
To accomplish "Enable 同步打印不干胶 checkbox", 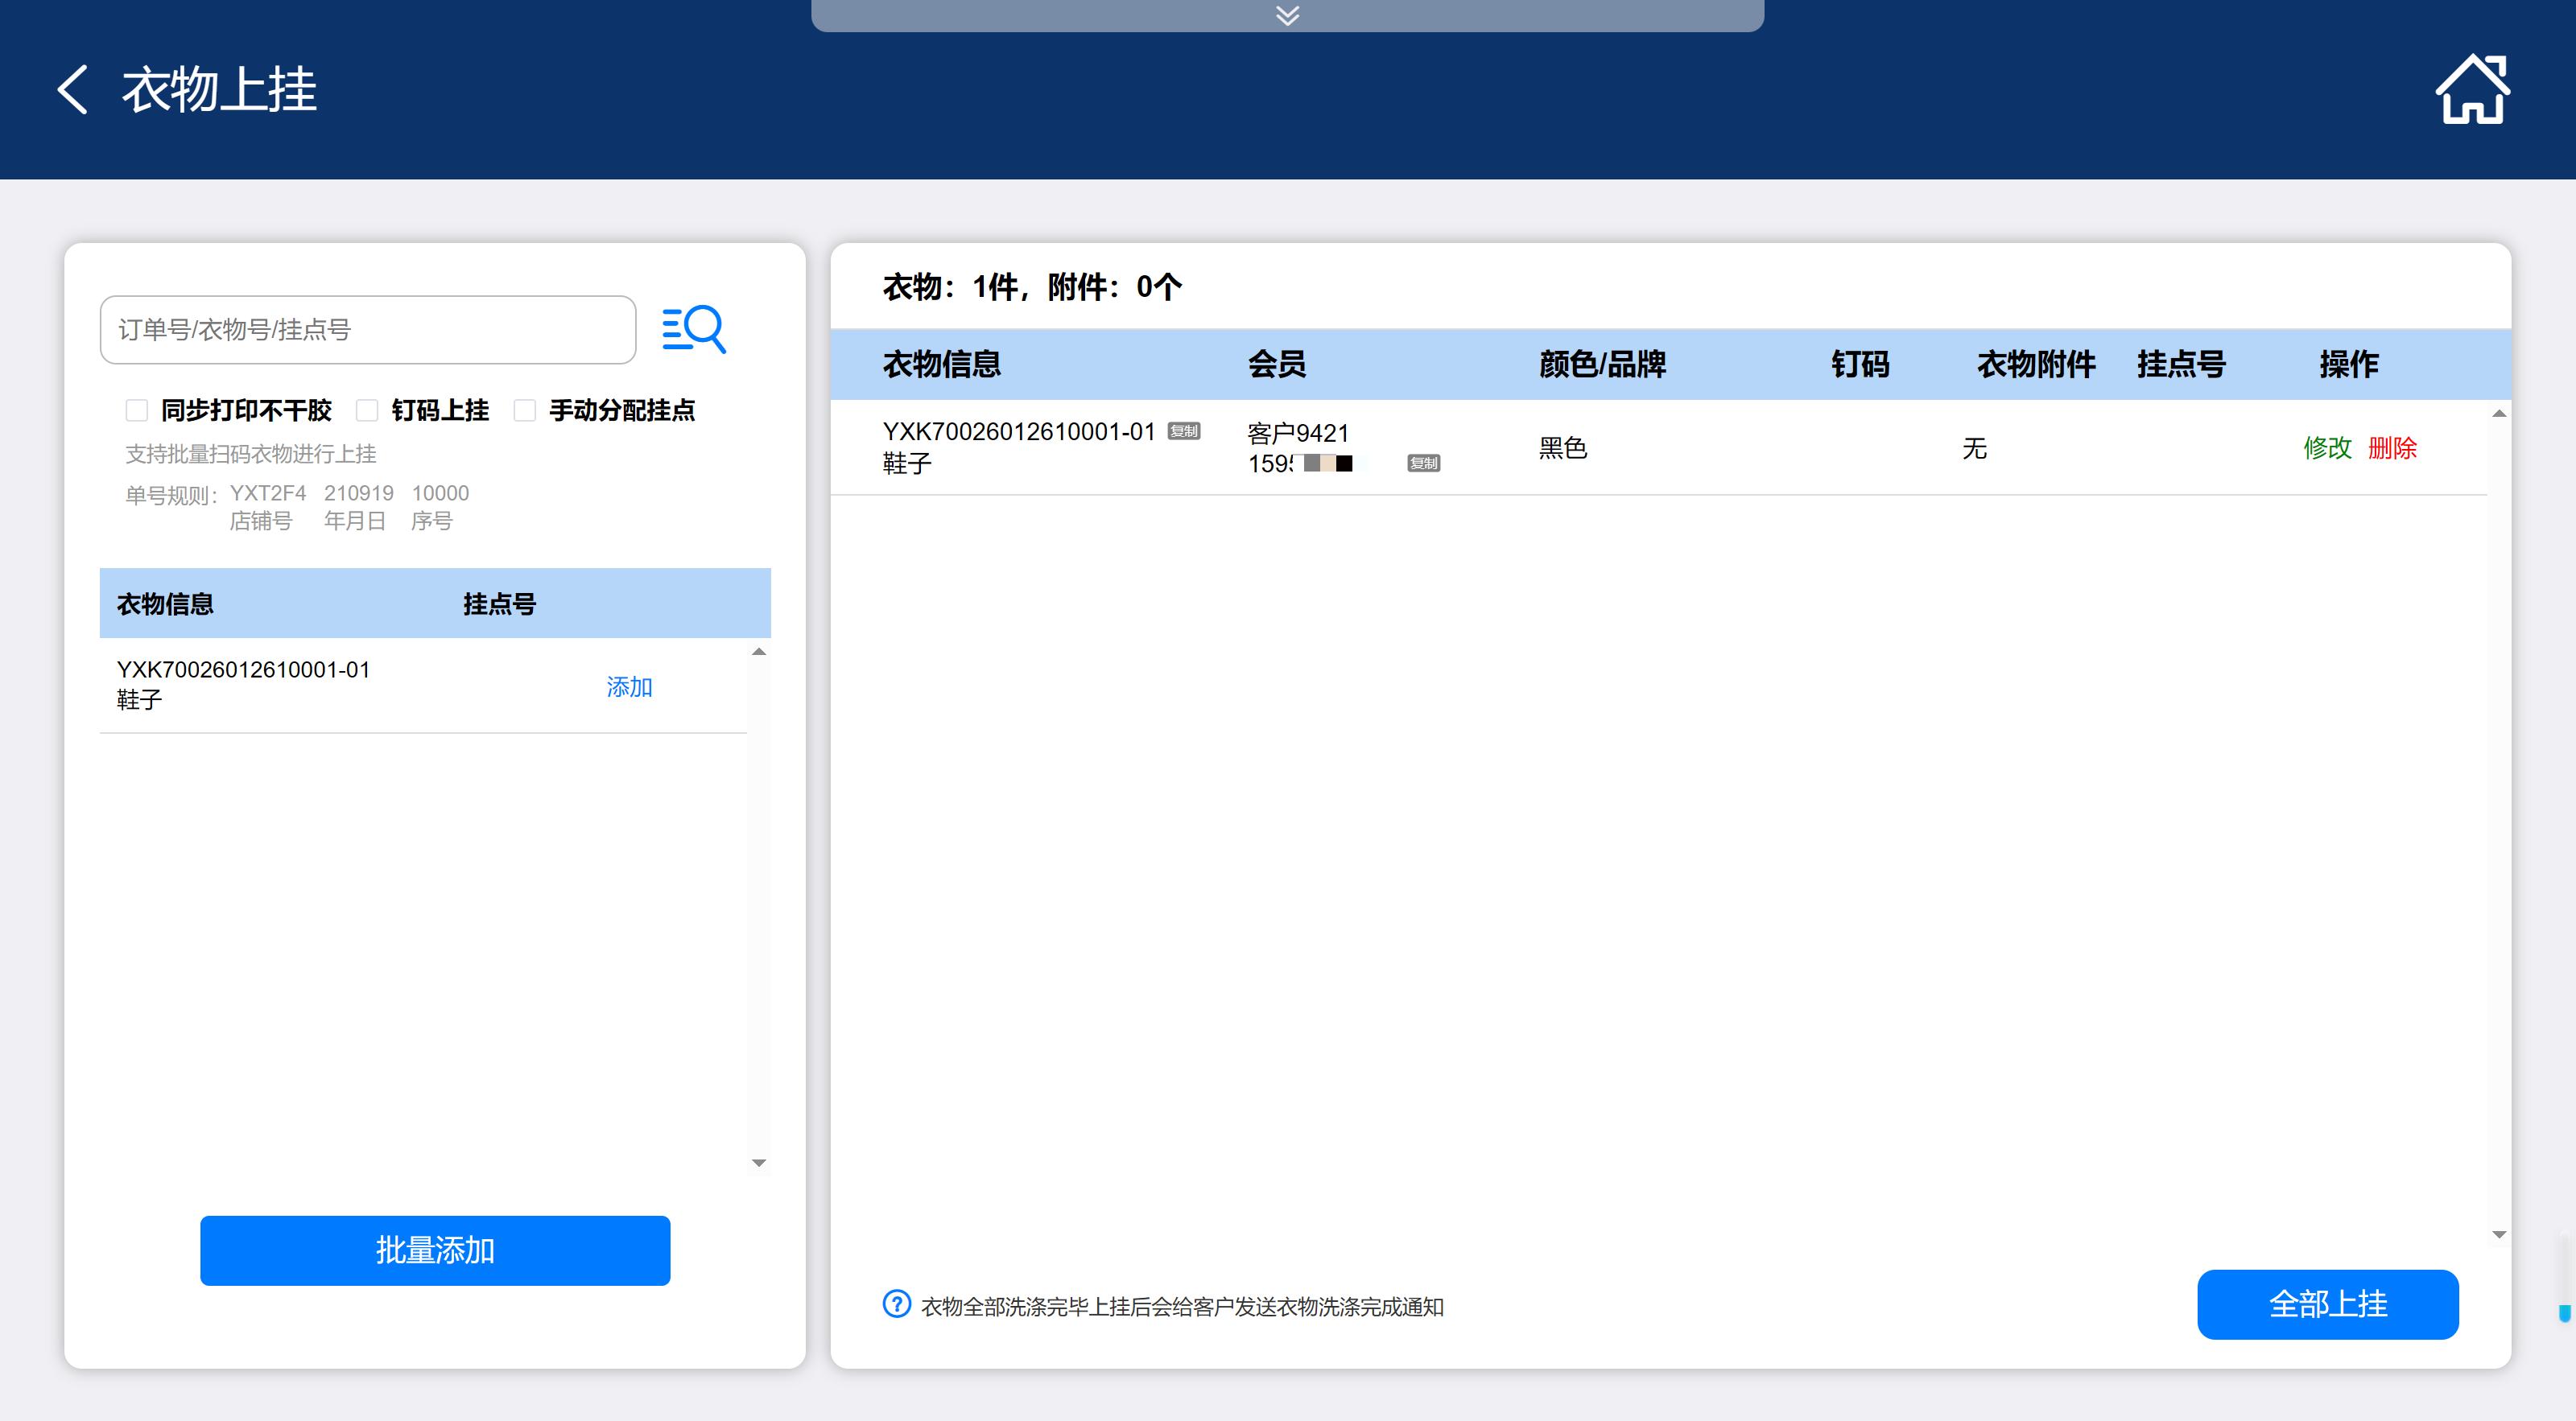I will [x=137, y=410].
